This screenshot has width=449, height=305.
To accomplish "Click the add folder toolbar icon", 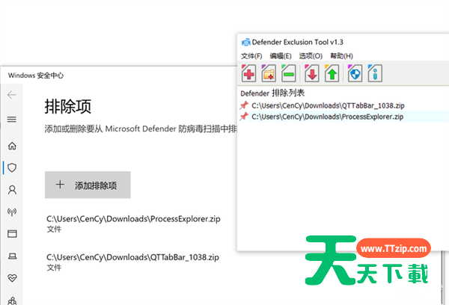I will click(x=269, y=73).
